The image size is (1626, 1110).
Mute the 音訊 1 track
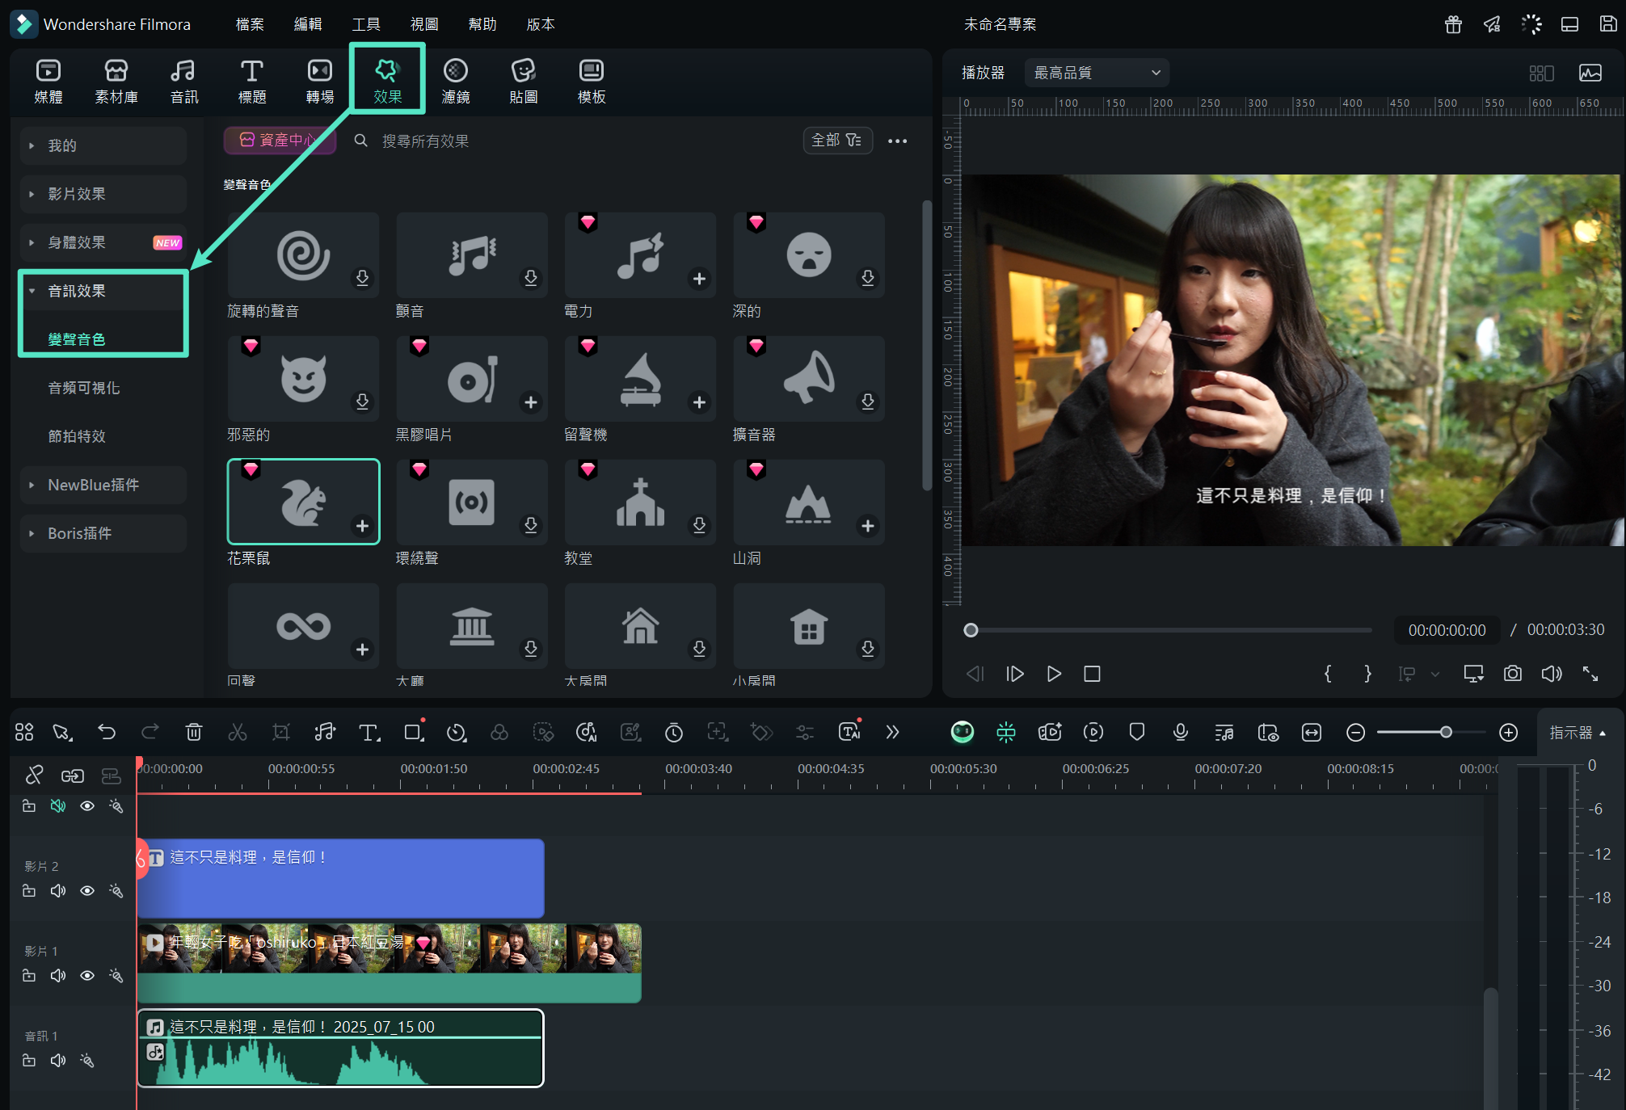point(58,1060)
